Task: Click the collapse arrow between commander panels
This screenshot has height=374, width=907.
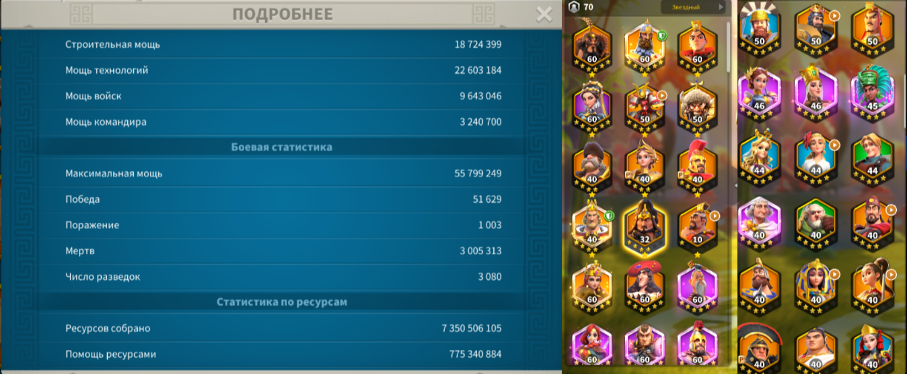Action: click(x=736, y=186)
